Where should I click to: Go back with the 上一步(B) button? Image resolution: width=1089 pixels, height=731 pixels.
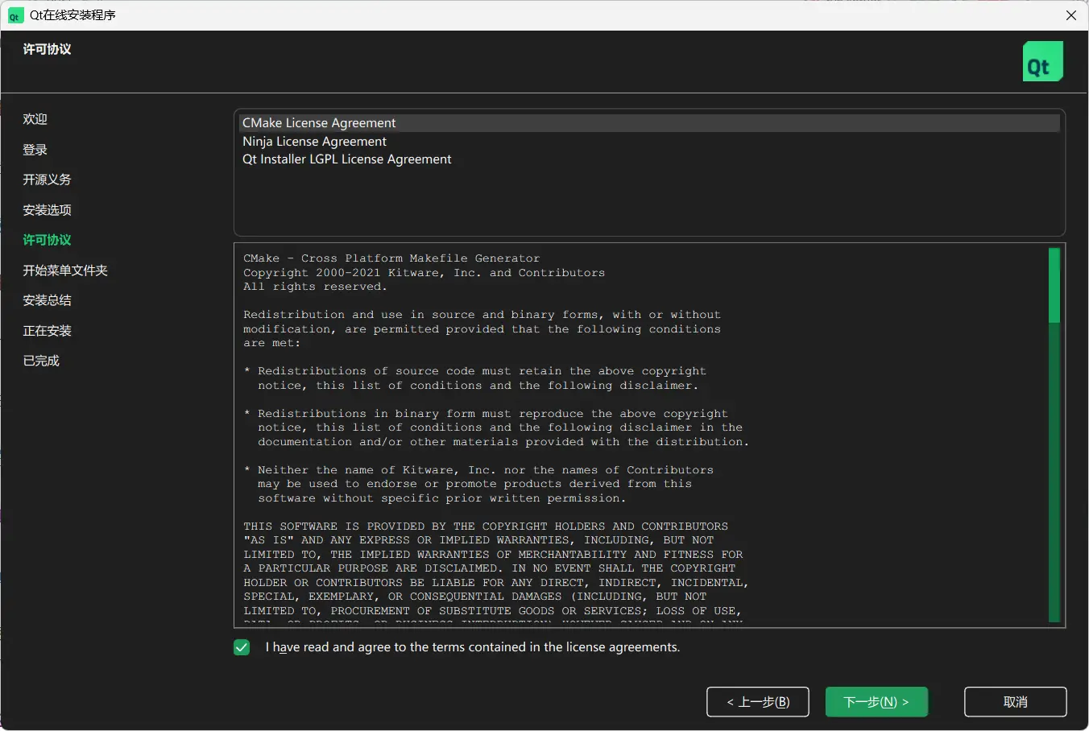758,702
